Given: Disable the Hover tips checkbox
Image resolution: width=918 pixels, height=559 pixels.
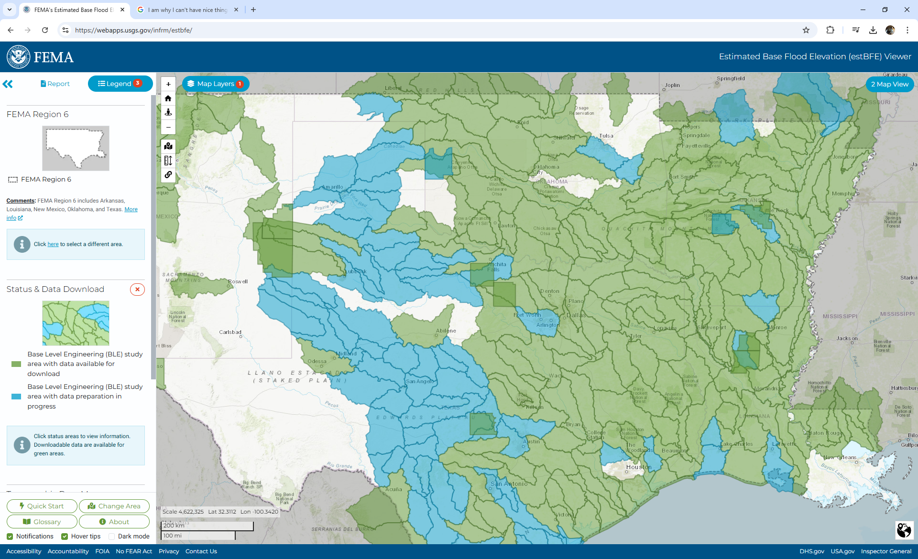Looking at the screenshot, I should click(x=65, y=537).
